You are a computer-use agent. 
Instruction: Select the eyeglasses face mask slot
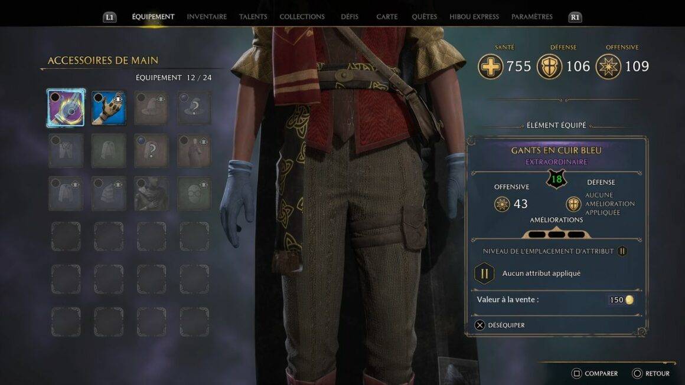pyautogui.click(x=194, y=193)
